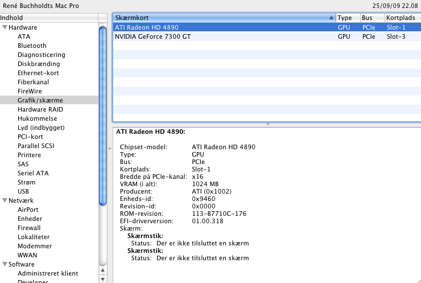Open Administreret klient under Software
The image size is (421, 283).
click(x=48, y=273)
